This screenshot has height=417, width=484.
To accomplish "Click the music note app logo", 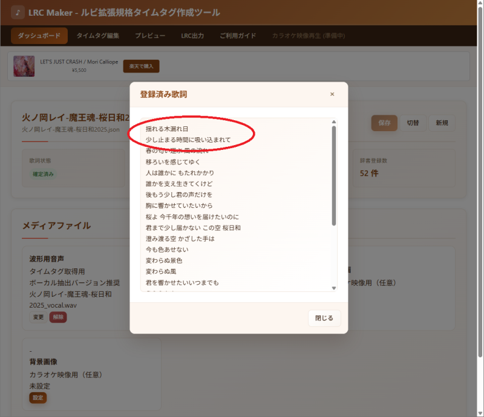I will click(x=18, y=13).
